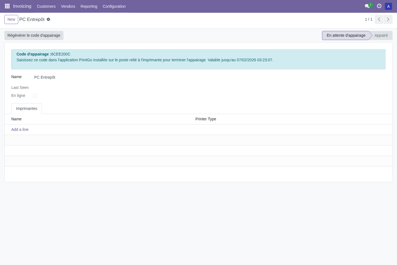The height and width of the screenshot is (265, 397).
Task: Select the Imprimantes tab
Action: [x=26, y=108]
